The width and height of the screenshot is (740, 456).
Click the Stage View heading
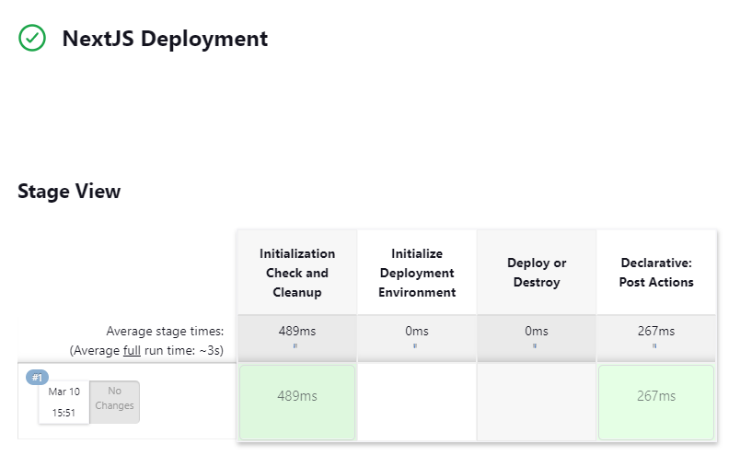[x=69, y=191]
